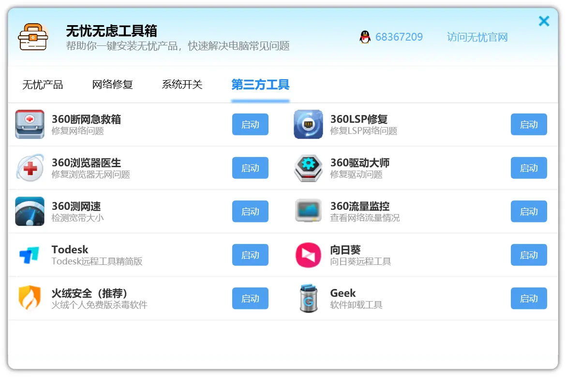The height and width of the screenshot is (377, 566).
Task: Click the 360测网速 title text
Action: click(x=76, y=206)
